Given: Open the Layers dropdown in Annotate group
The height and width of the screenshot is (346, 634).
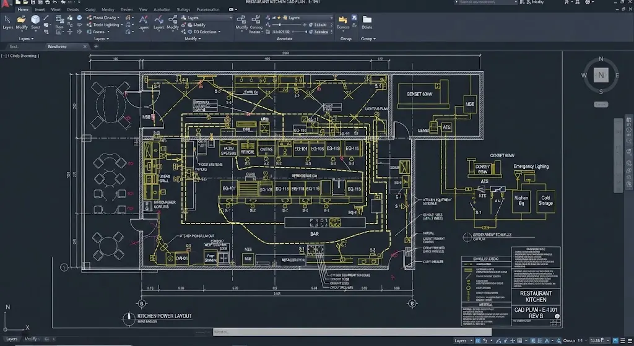Looking at the screenshot, I should point(307,18).
